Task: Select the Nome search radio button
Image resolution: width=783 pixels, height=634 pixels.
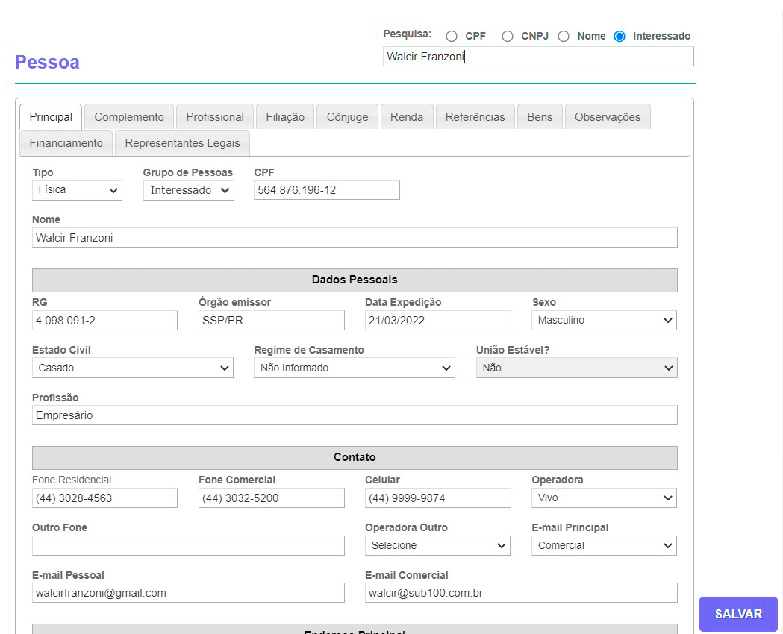Action: [564, 37]
